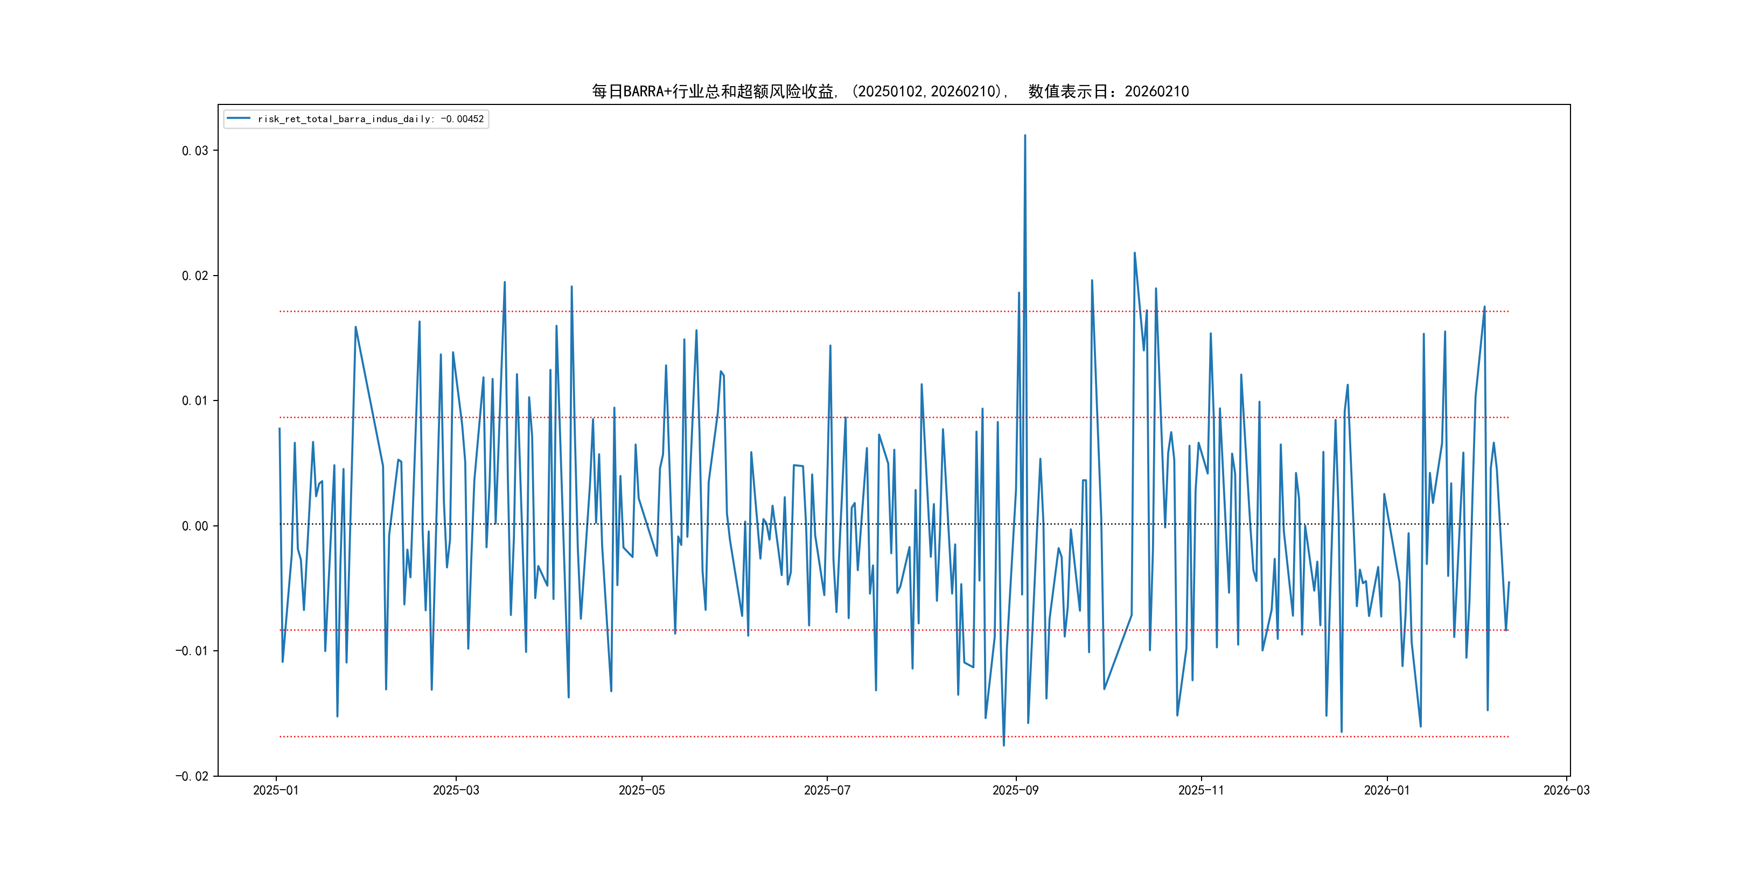Screen dimensions: 1745x872
Task: Click the risk_ret_total_barra_indus_daily legend label
Action: 370,119
